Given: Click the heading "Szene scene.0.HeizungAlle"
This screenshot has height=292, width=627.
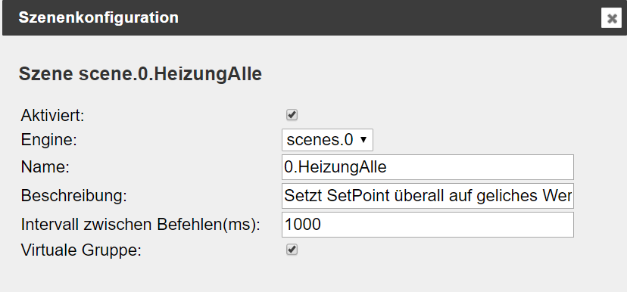Looking at the screenshot, I should click(x=140, y=74).
